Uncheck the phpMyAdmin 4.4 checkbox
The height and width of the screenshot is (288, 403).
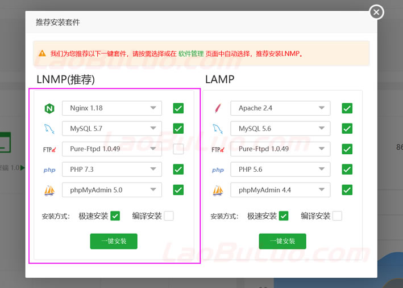coord(347,190)
